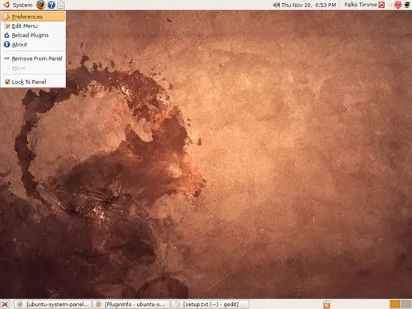Switch to the second gray workspace
This screenshot has width=412, height=309.
tap(406, 305)
